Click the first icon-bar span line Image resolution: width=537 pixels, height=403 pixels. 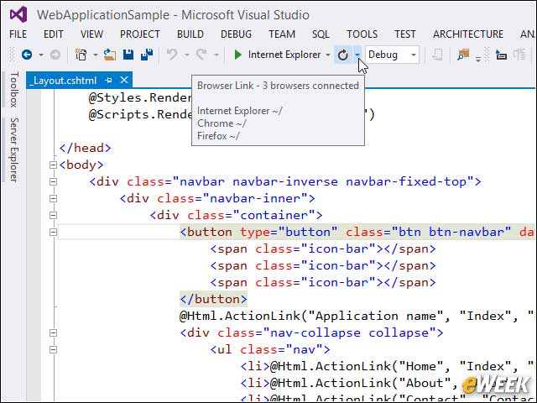pyautogui.click(x=323, y=249)
